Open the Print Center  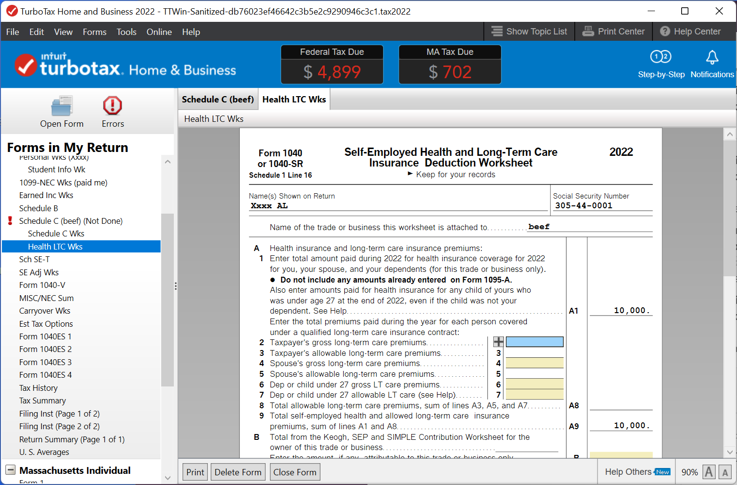point(614,32)
